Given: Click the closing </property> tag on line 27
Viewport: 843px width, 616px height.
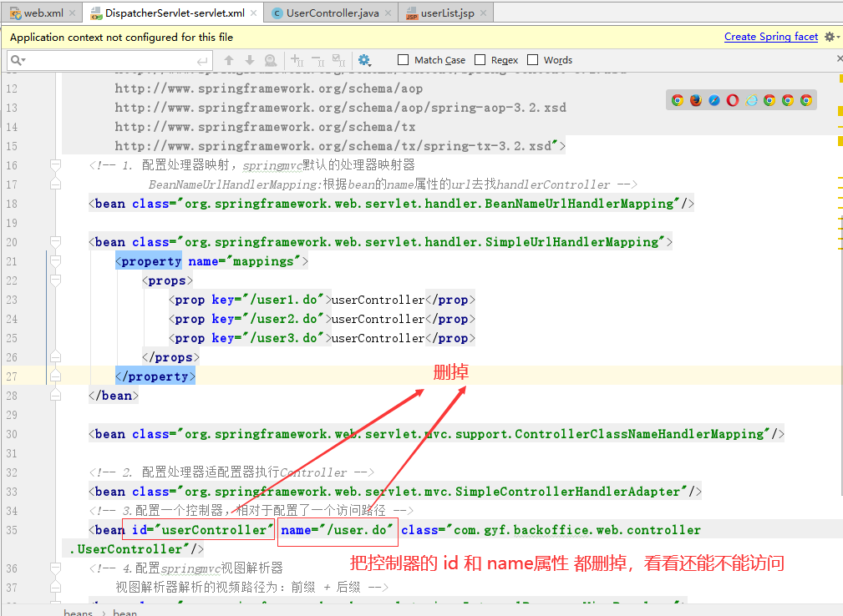Looking at the screenshot, I should click(155, 376).
